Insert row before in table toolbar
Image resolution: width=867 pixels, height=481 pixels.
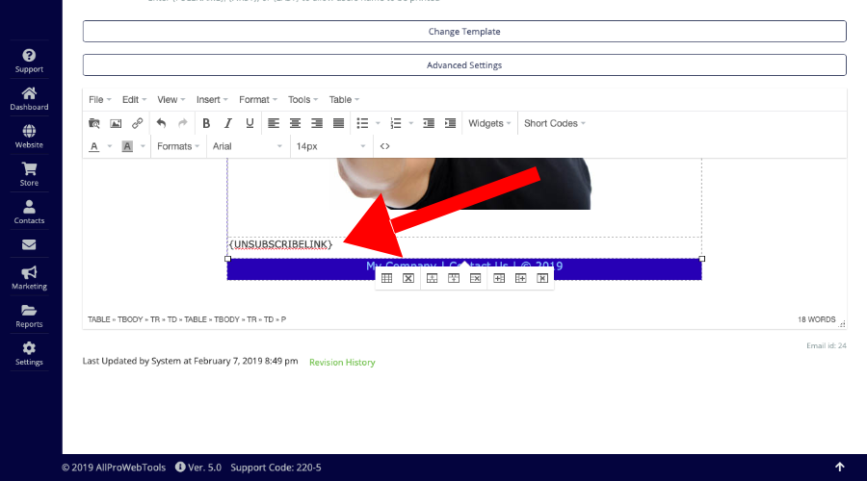(x=433, y=278)
